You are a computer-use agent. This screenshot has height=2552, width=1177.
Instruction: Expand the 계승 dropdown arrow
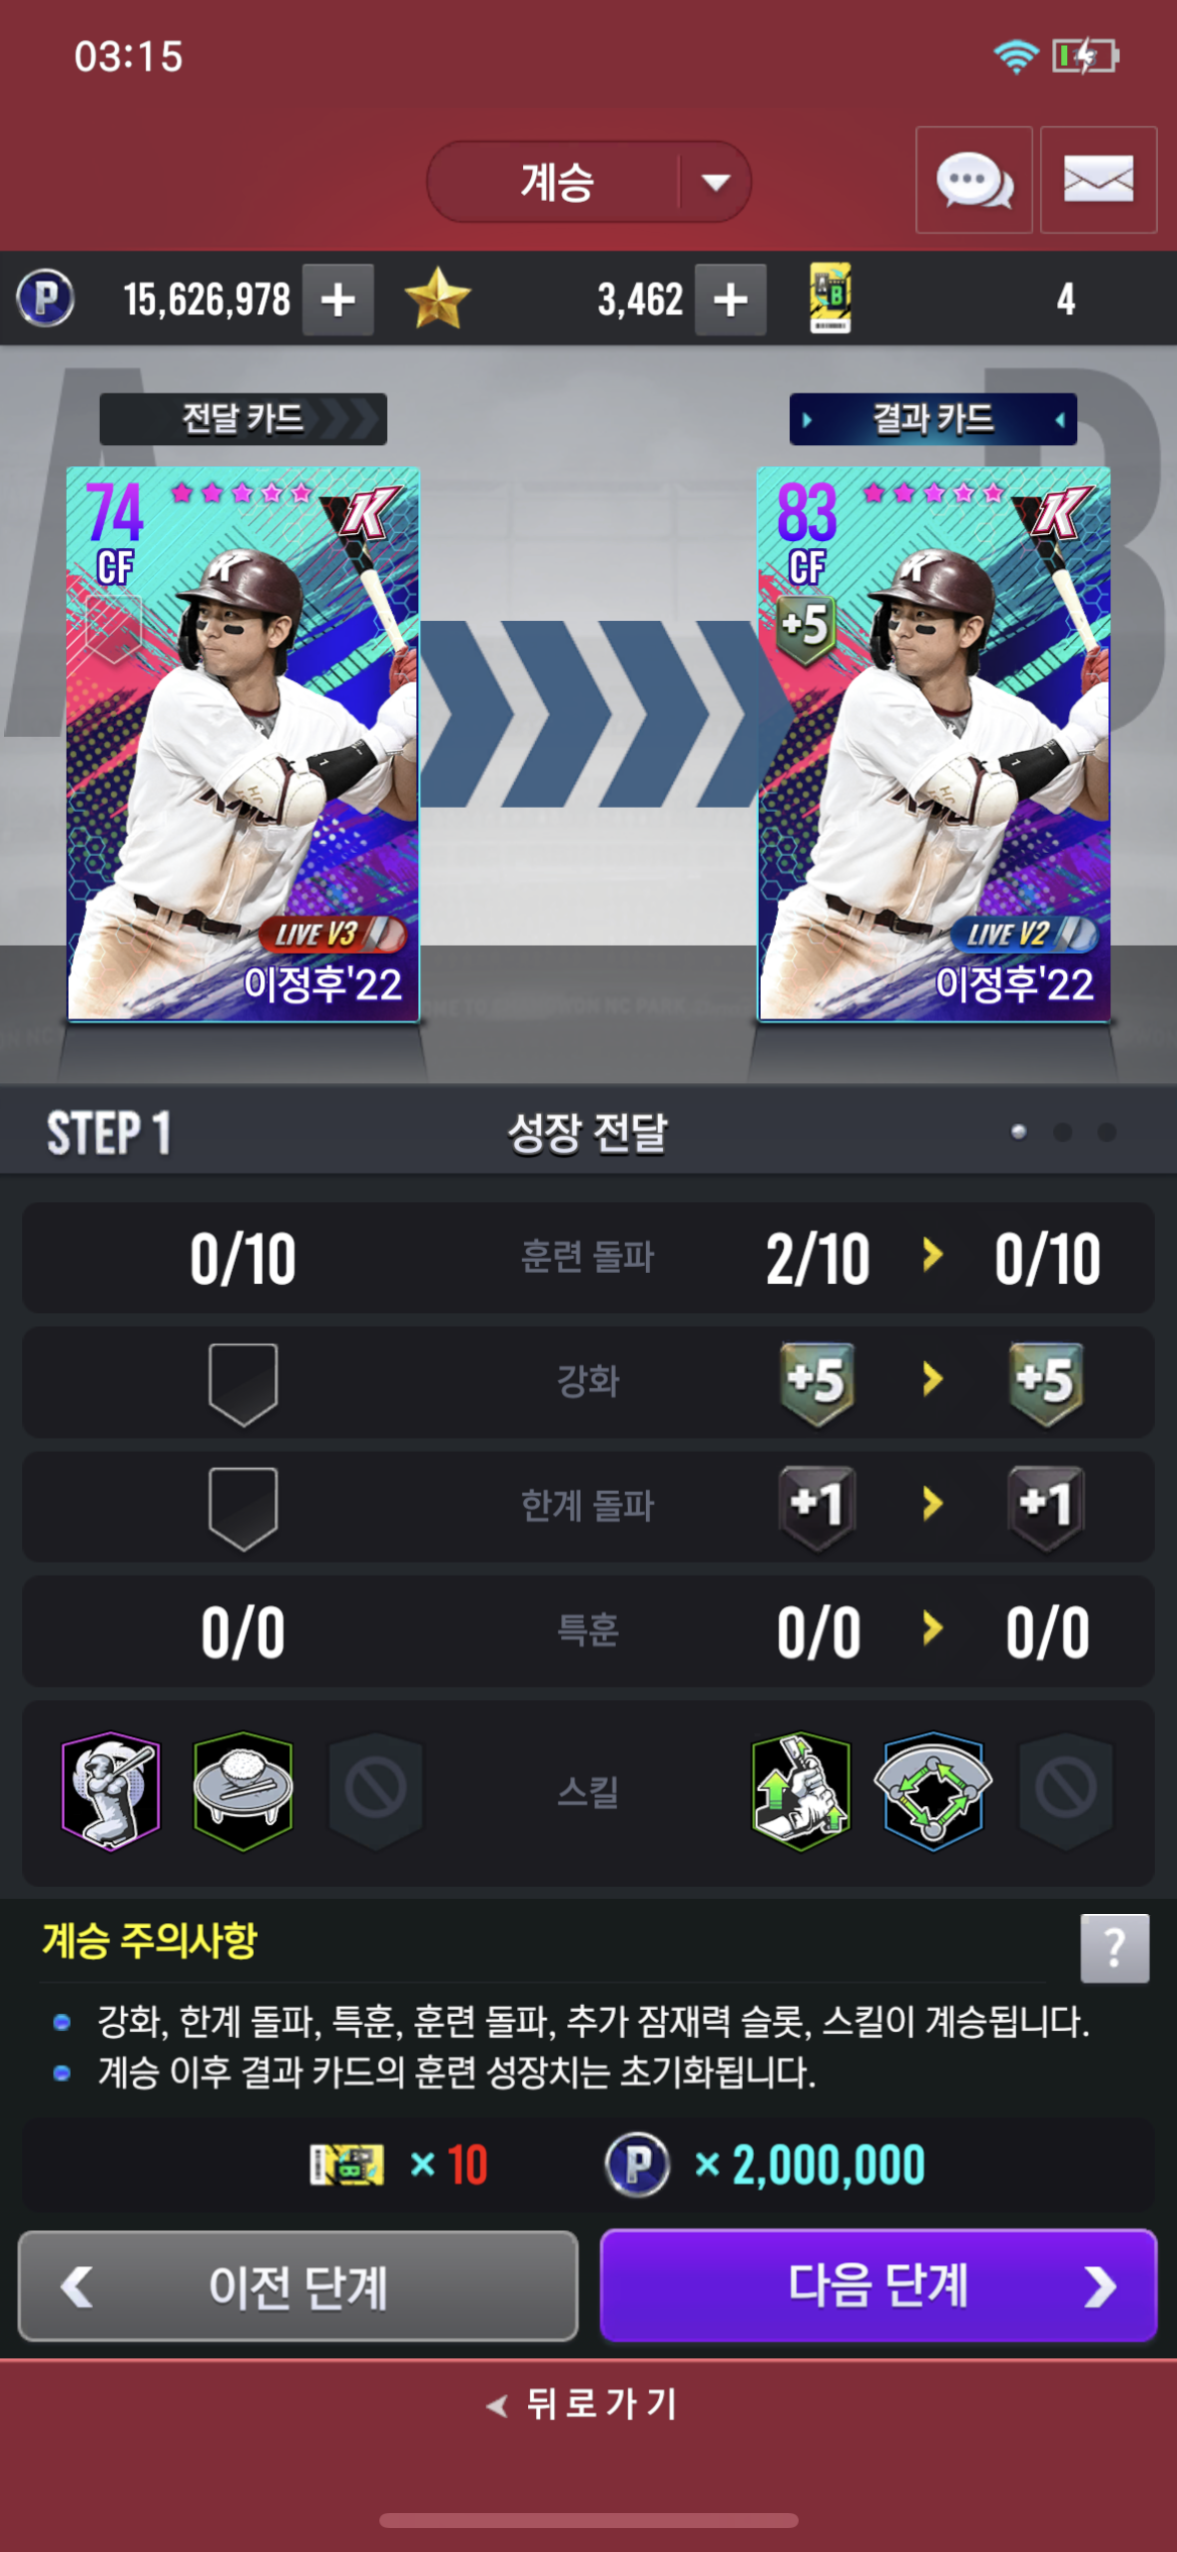715,182
